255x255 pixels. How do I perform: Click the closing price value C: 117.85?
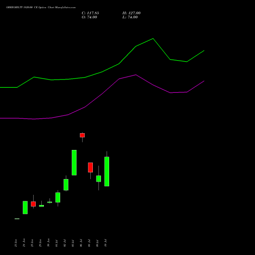point(90,13)
